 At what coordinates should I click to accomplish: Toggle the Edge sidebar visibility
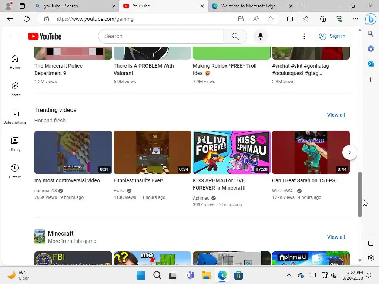[x=370, y=243]
